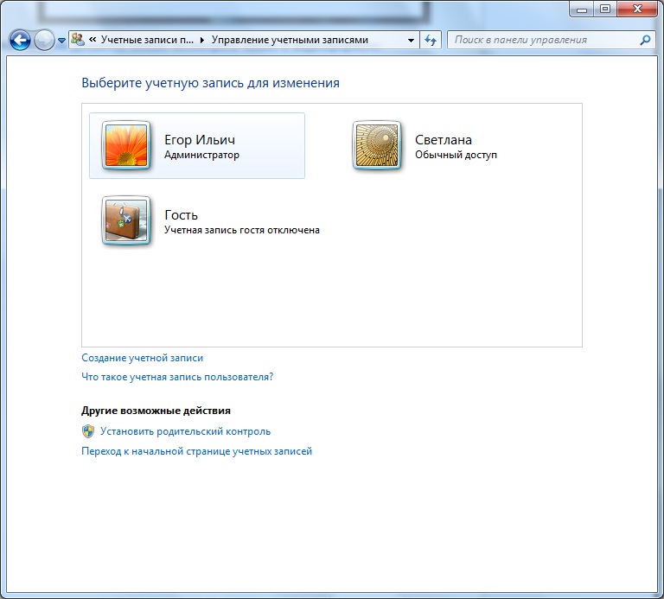Image resolution: width=664 pixels, height=599 pixels.
Task: Expand arrow after 'Учетные записи п...' breadcrumb
Action: (x=202, y=40)
